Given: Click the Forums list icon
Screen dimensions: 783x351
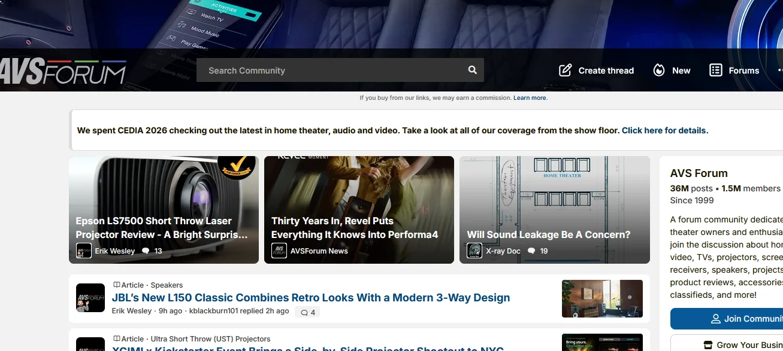Looking at the screenshot, I should point(715,71).
